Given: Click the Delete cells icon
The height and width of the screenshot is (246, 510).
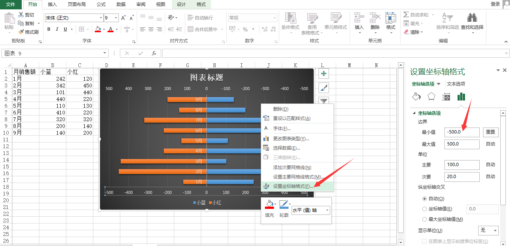Looking at the screenshot, I should [375, 18].
